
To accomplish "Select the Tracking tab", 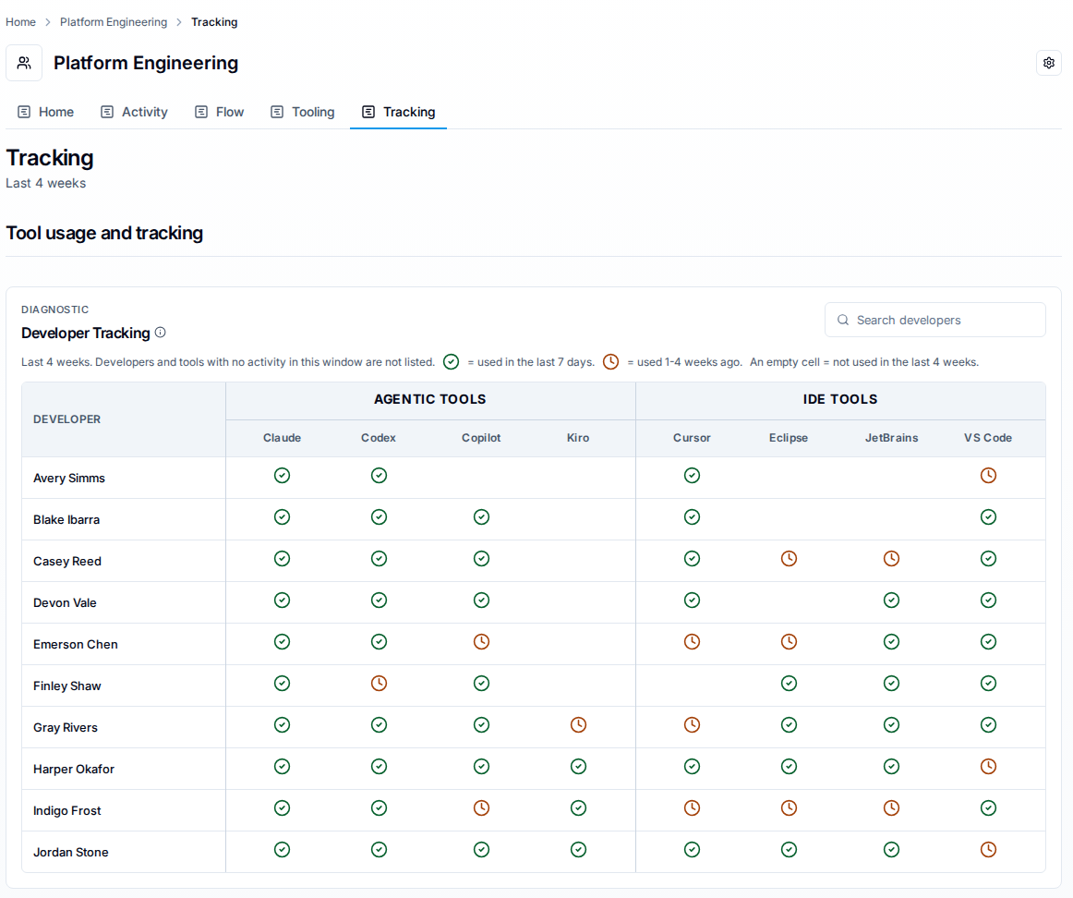I will [398, 113].
